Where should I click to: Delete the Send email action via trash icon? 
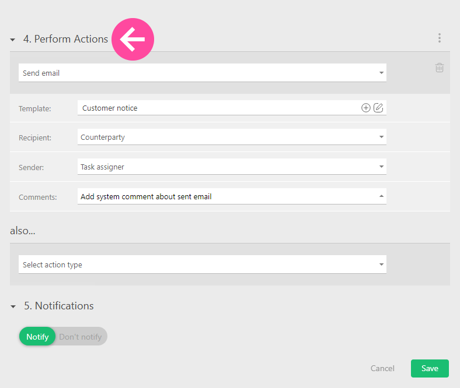[439, 68]
